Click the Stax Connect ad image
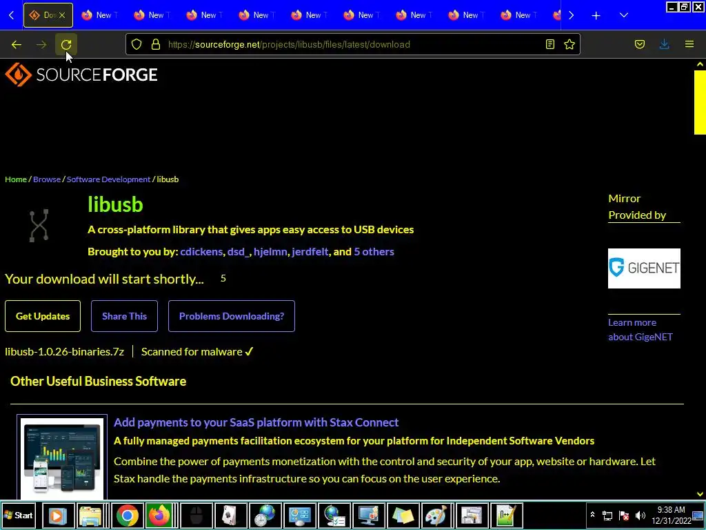Image resolution: width=706 pixels, height=530 pixels. coord(62,457)
